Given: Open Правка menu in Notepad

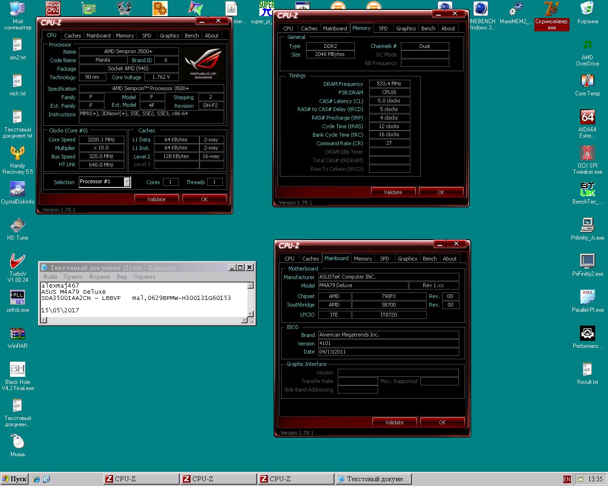Looking at the screenshot, I should pos(73,277).
